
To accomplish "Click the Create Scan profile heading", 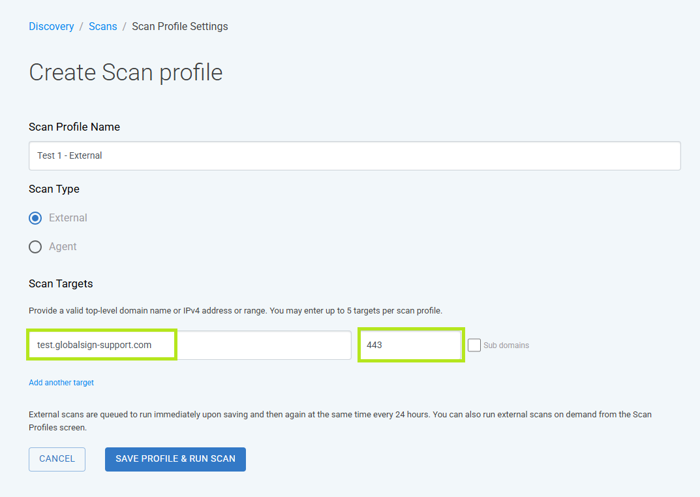I will [126, 72].
